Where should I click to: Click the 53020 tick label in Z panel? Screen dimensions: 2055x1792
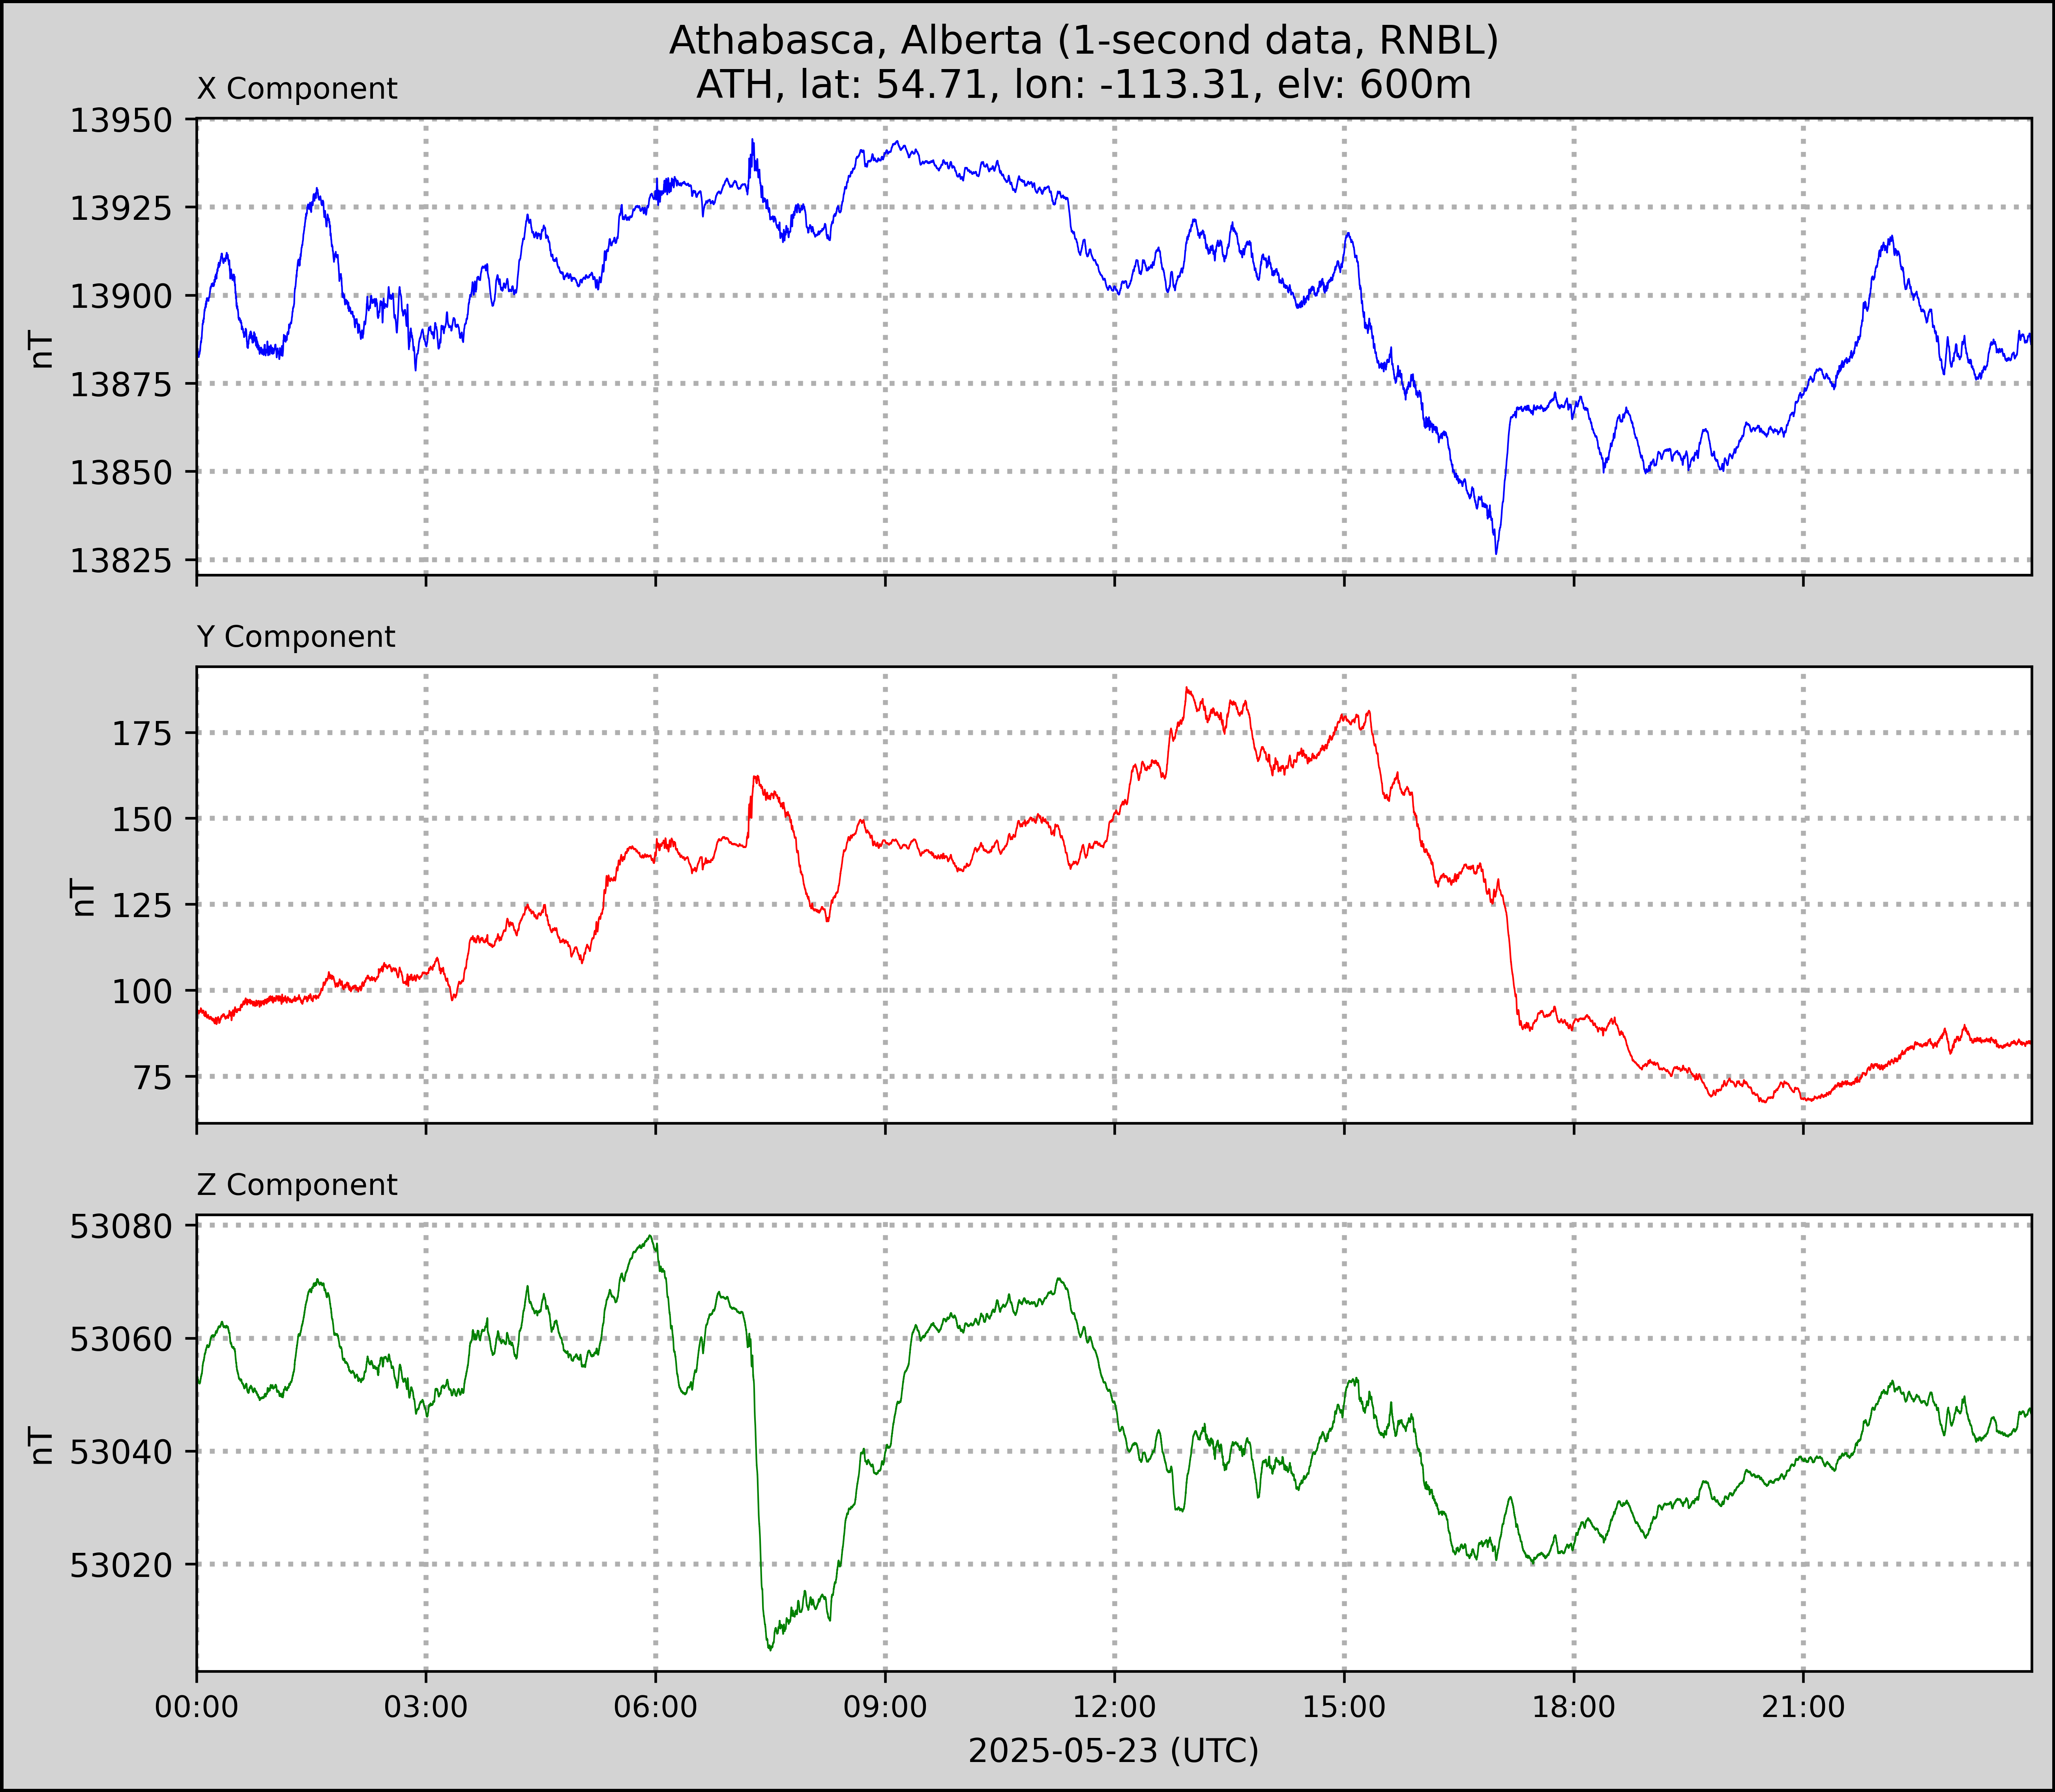point(120,1566)
